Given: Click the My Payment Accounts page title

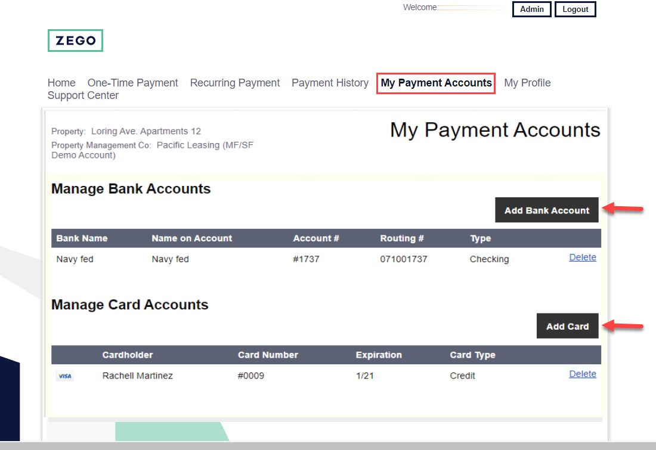Looking at the screenshot, I should [x=495, y=130].
